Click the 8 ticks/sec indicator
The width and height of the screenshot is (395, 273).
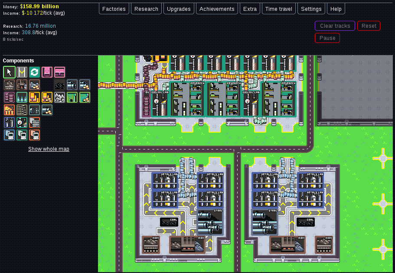coord(13,39)
